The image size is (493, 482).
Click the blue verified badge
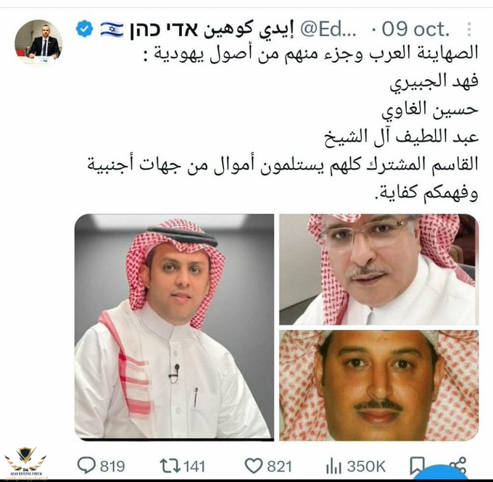pyautogui.click(x=85, y=29)
